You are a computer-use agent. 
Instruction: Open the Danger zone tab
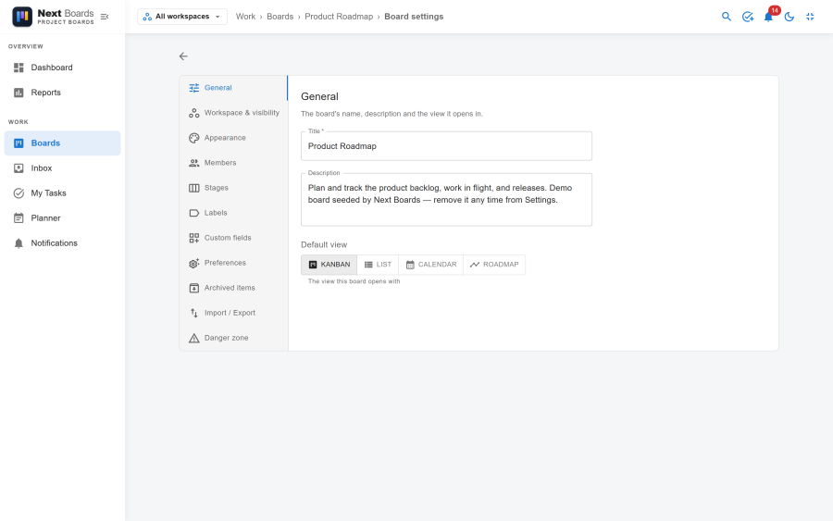click(x=234, y=338)
